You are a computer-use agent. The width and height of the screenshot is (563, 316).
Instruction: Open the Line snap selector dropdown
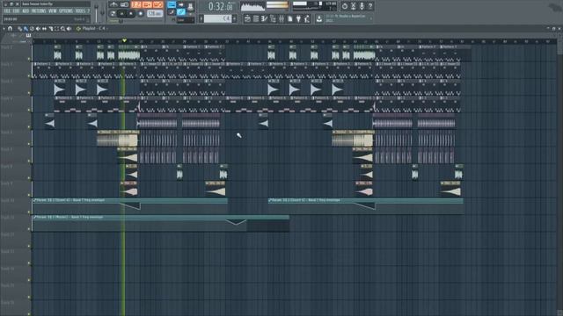[186, 20]
